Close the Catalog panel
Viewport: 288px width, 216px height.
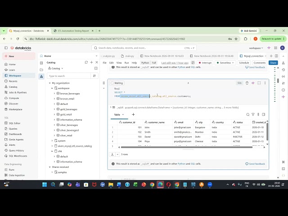pos(97,62)
